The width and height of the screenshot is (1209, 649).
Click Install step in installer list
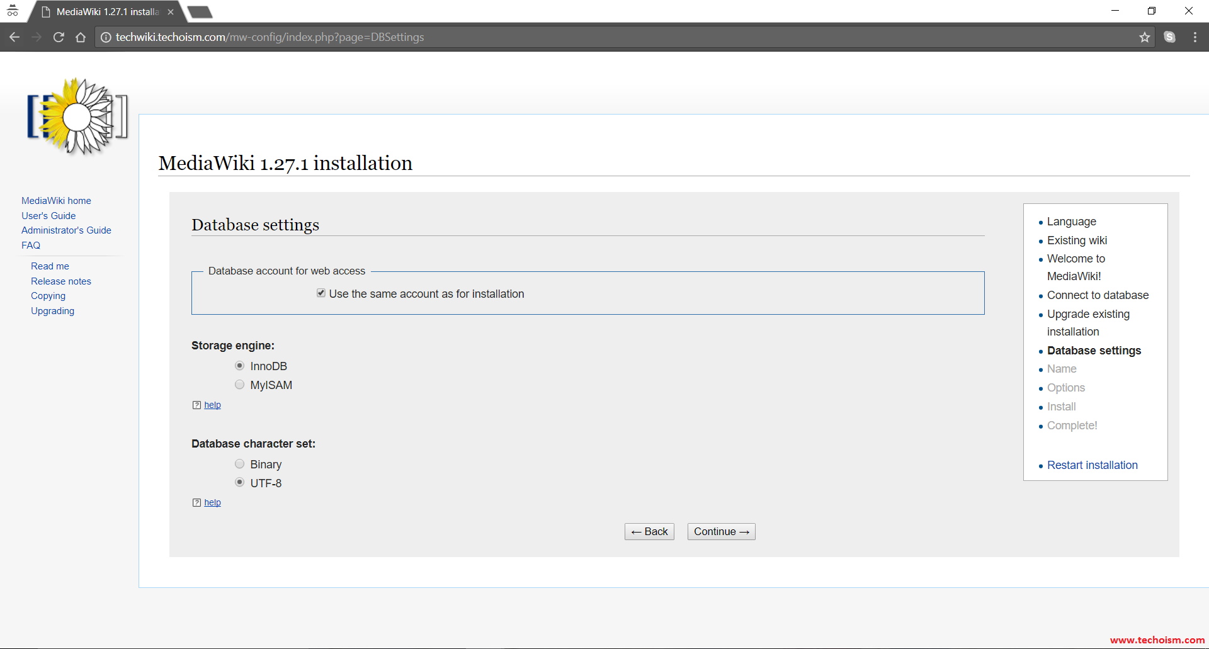tap(1061, 407)
